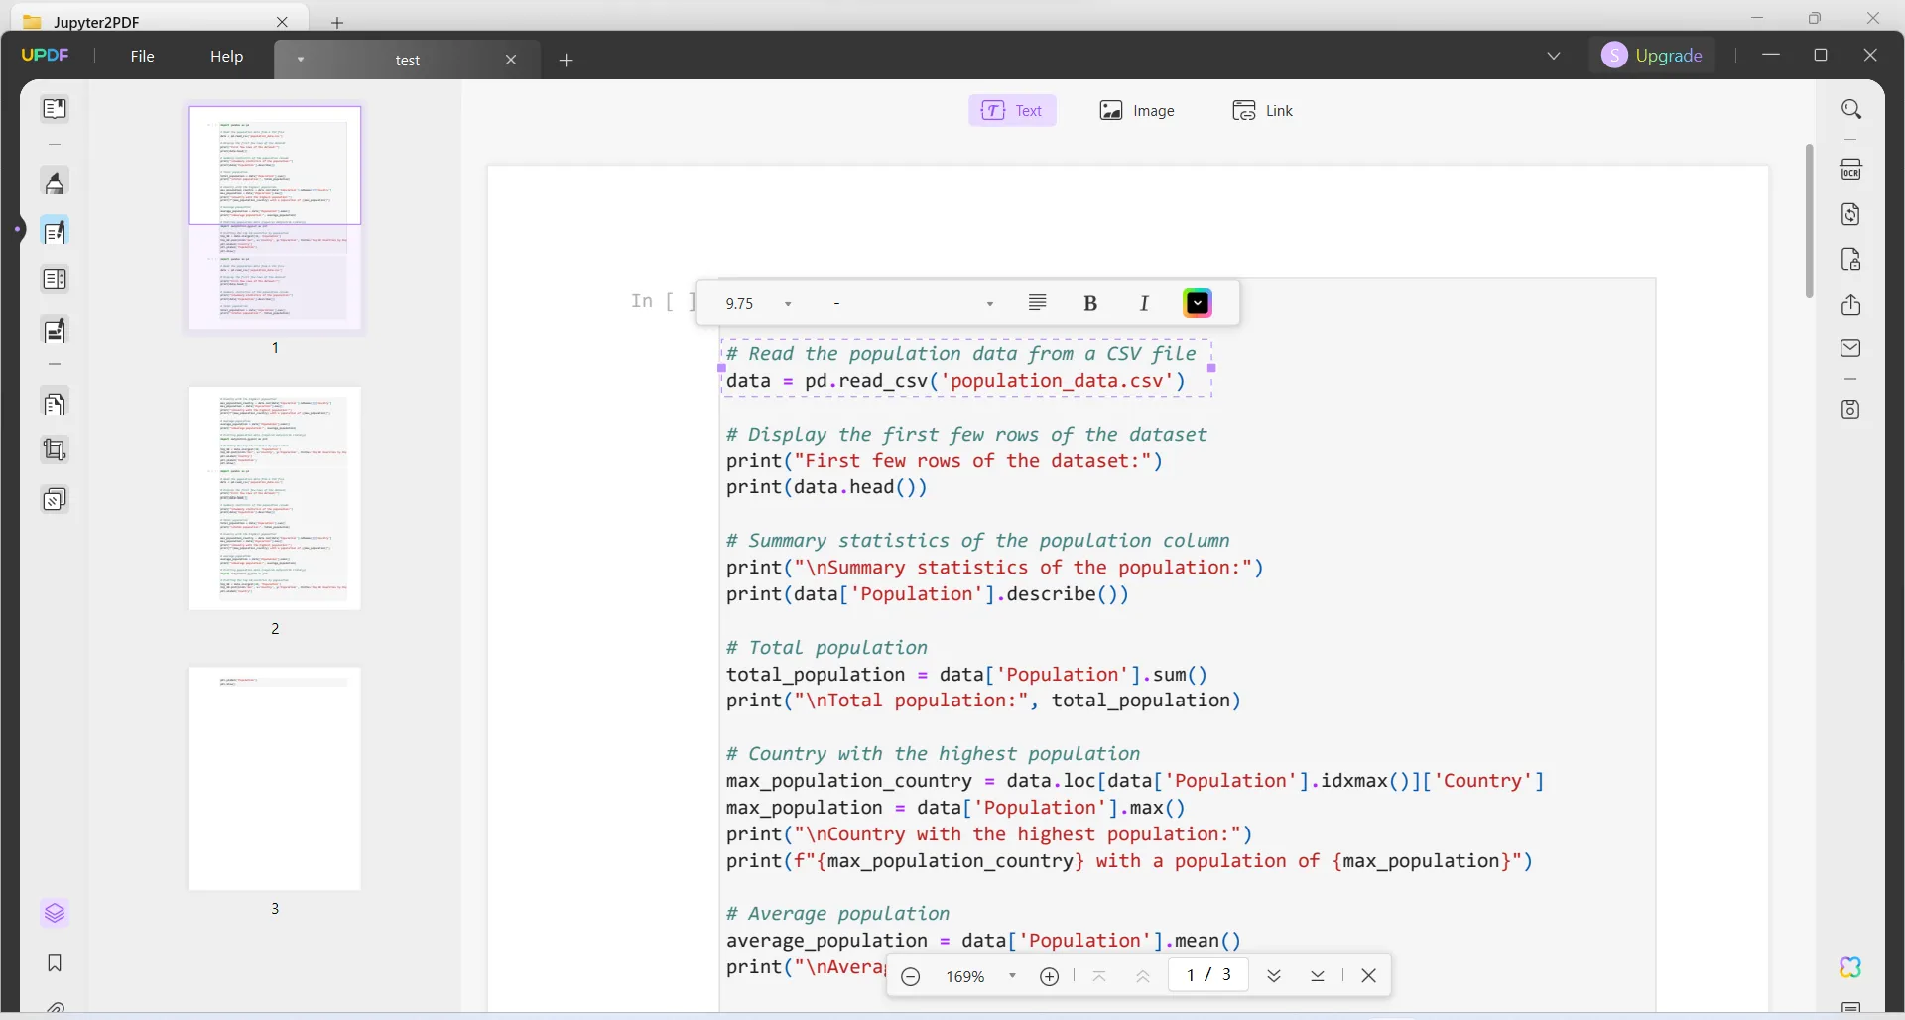Go to the previous page arrow
Screen dimensions: 1905x1020
[1143, 977]
